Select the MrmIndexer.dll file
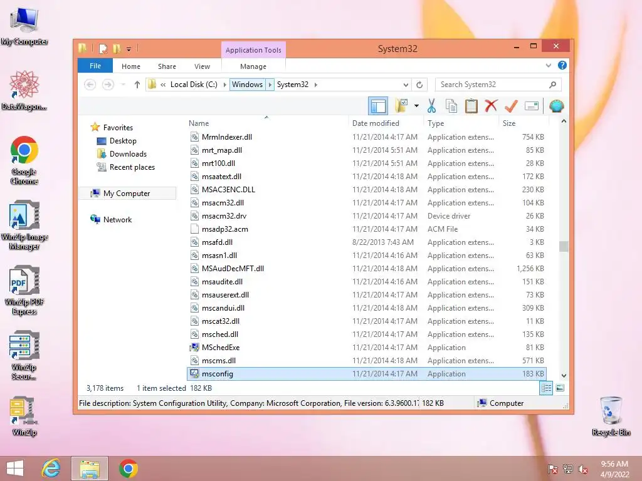Viewport: 642px width, 481px height. tap(367, 137)
